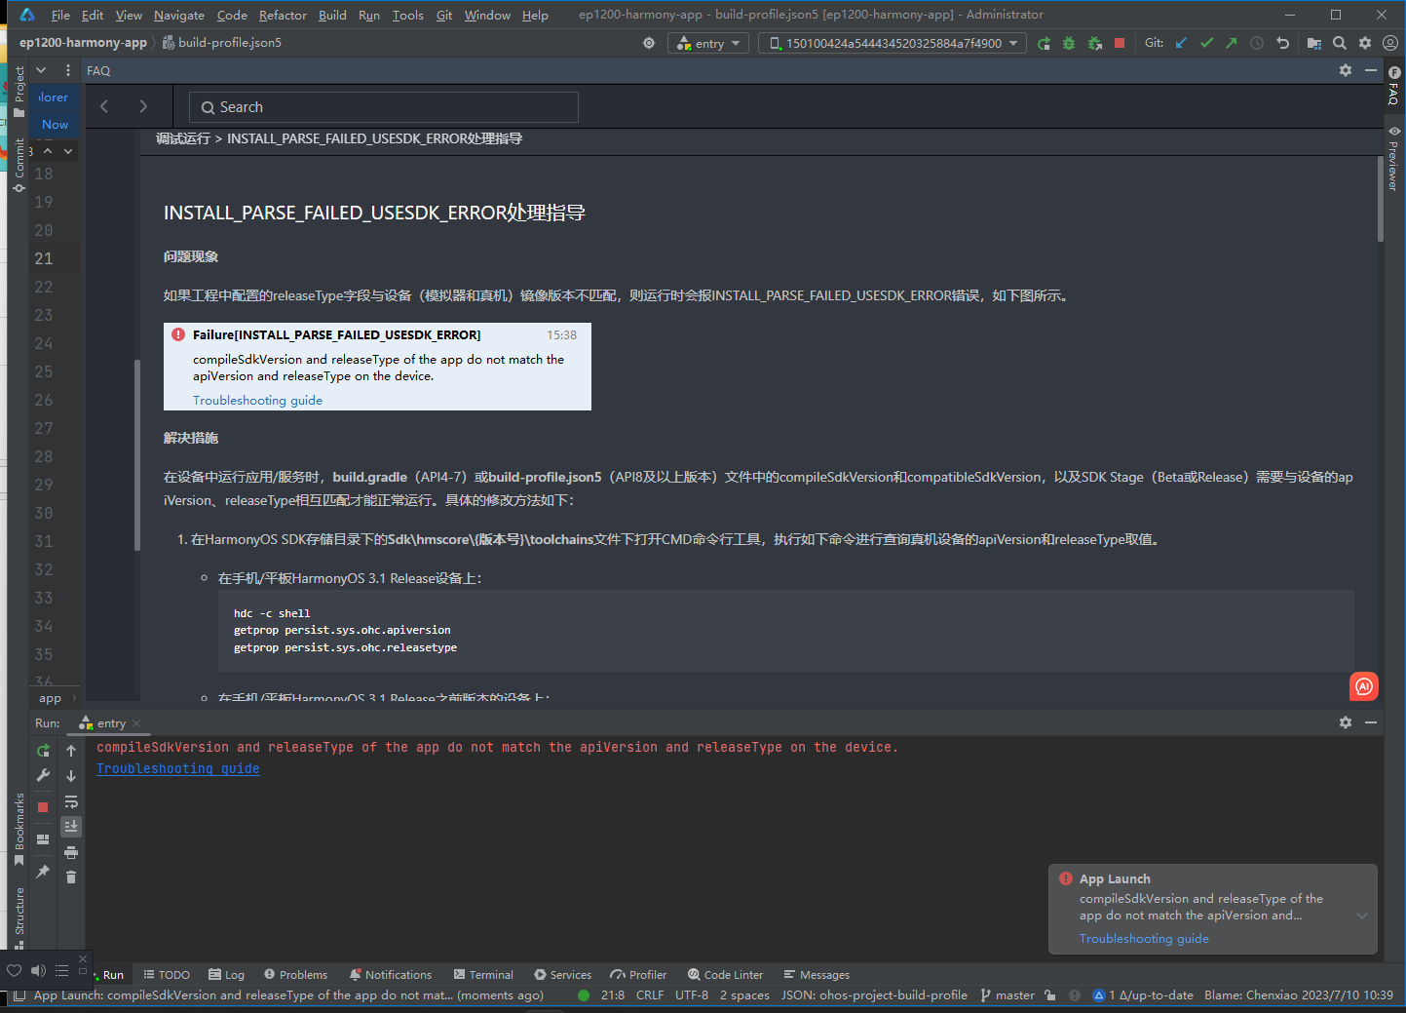Open the account avatar icon
Screen dimensions: 1406x1013
(1390, 43)
